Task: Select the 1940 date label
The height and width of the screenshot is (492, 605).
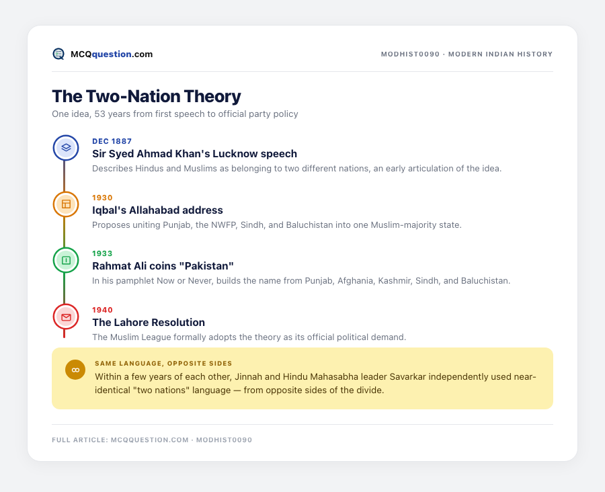Action: [x=102, y=310]
